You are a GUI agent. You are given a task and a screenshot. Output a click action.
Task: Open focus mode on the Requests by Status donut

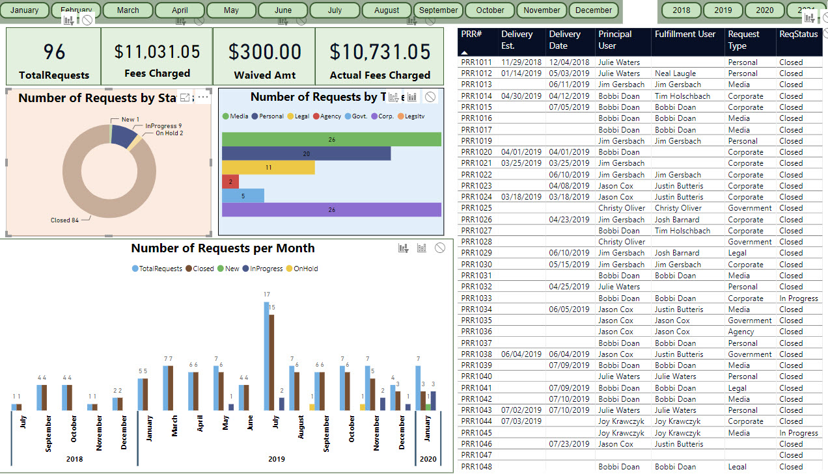(x=185, y=98)
